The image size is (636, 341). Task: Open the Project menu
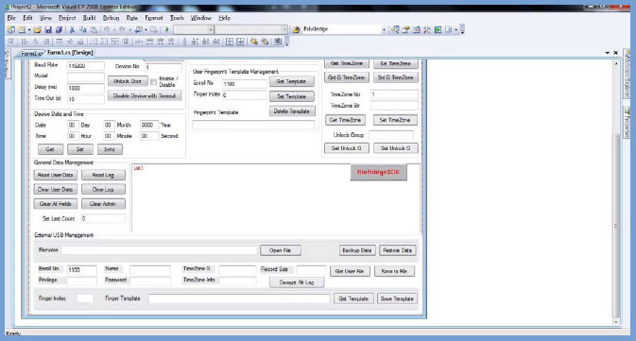tap(67, 18)
